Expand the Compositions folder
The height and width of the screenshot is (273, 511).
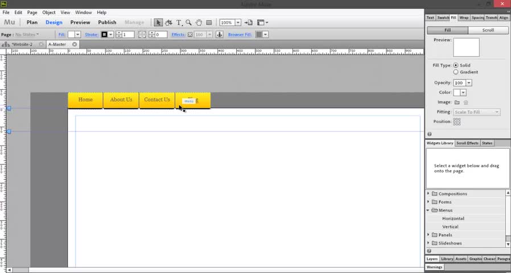coord(428,193)
